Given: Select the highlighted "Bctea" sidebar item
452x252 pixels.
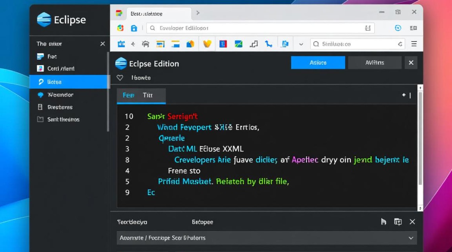Looking at the screenshot, I should point(70,82).
